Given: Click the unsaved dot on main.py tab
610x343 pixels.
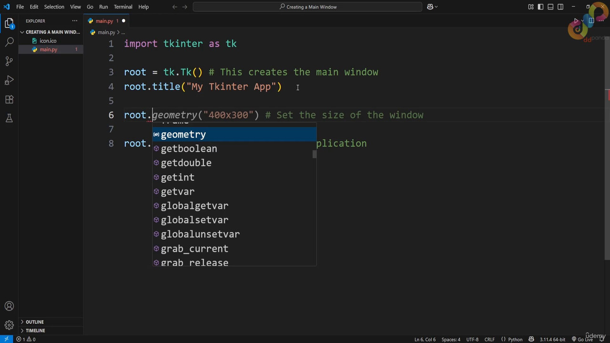Looking at the screenshot, I should tap(123, 21).
